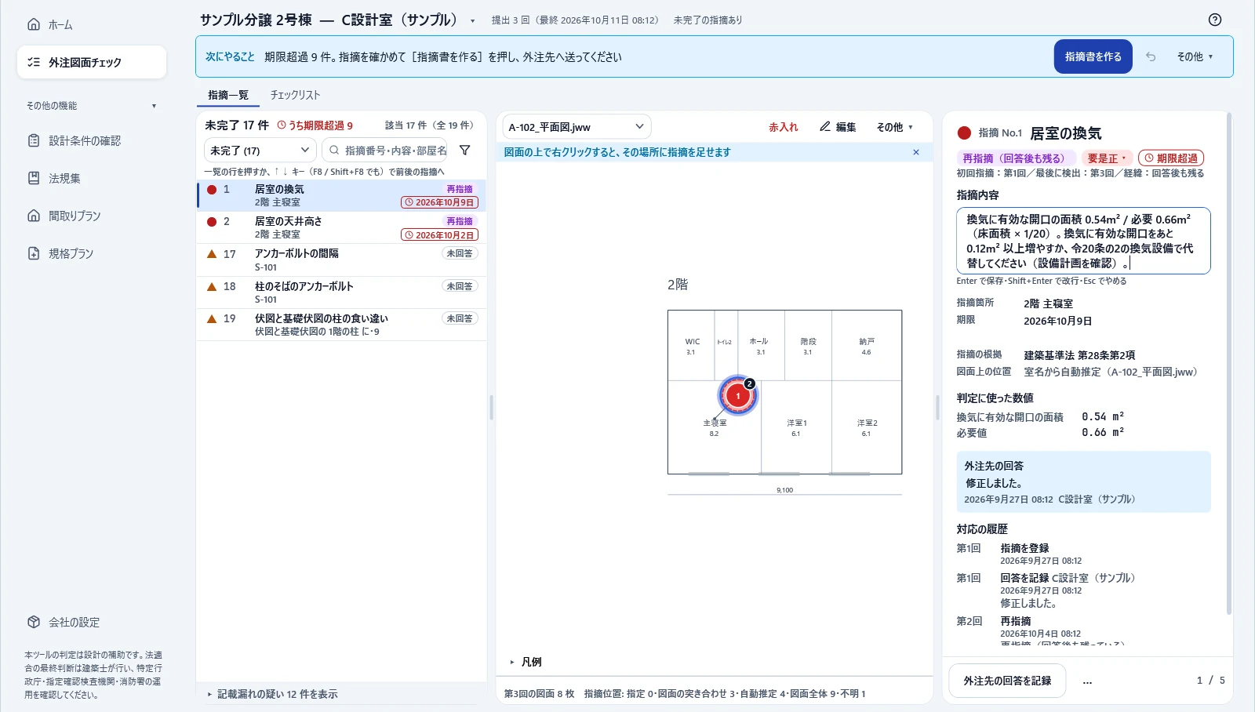
Task: Click the search field for 指摘番号・内容・部屋名
Action: pos(385,150)
